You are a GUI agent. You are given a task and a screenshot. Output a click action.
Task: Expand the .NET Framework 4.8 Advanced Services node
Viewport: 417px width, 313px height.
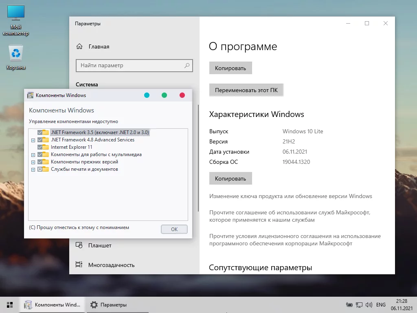tap(33, 140)
